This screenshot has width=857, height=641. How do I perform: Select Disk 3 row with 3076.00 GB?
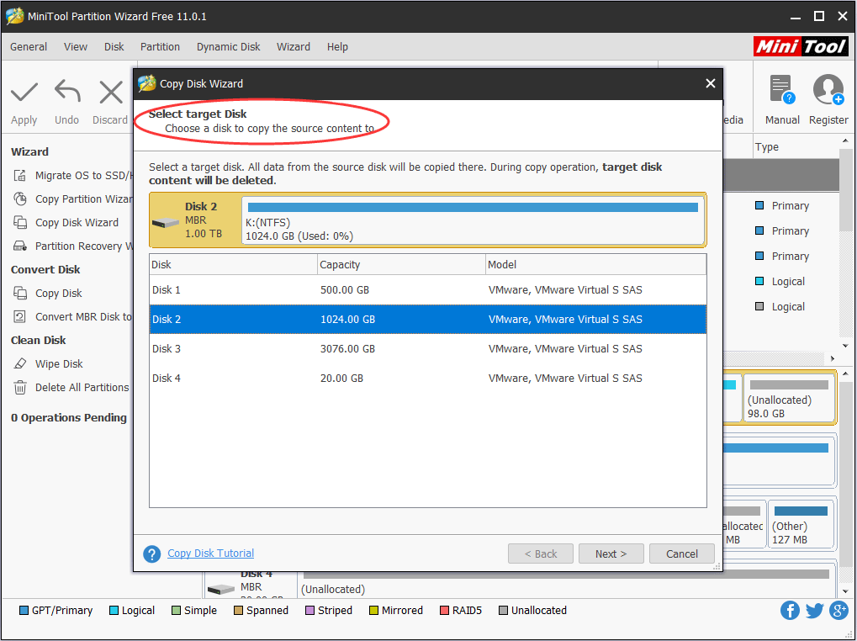click(x=428, y=348)
